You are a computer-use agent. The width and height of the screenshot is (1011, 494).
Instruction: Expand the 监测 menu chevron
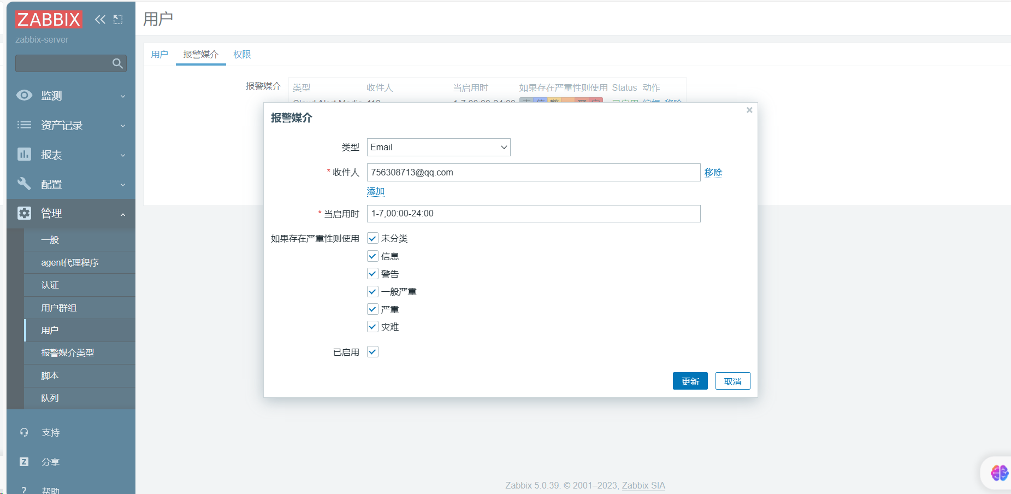click(123, 96)
